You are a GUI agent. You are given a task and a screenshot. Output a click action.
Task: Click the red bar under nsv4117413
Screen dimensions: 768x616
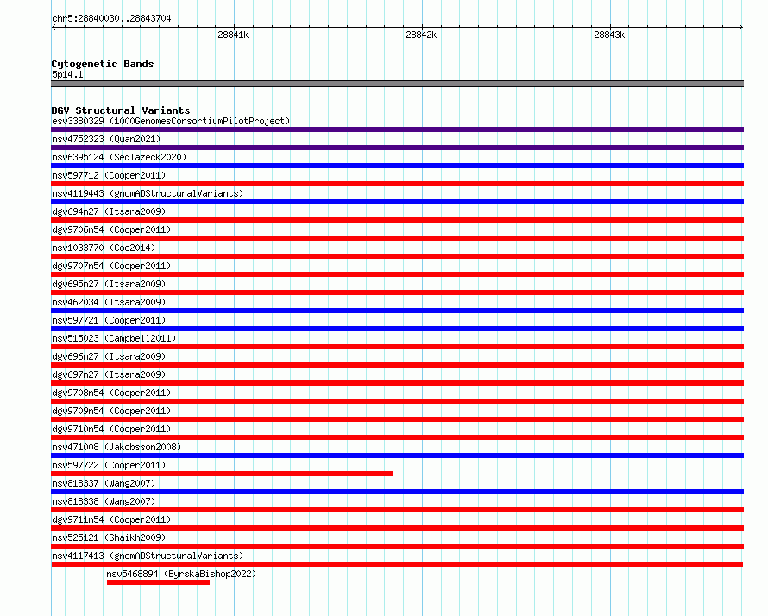coord(397,564)
